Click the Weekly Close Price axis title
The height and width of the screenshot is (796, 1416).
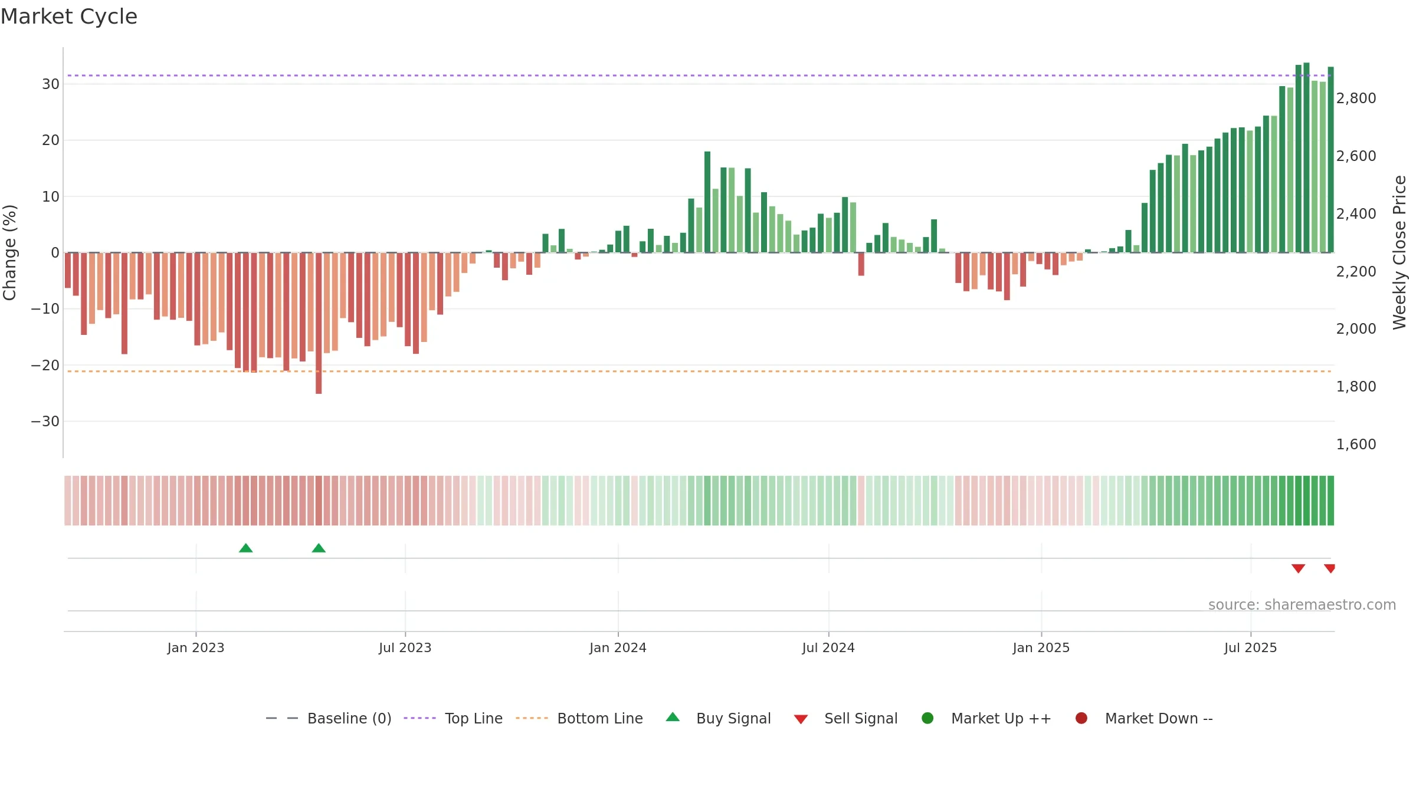coord(1399,252)
